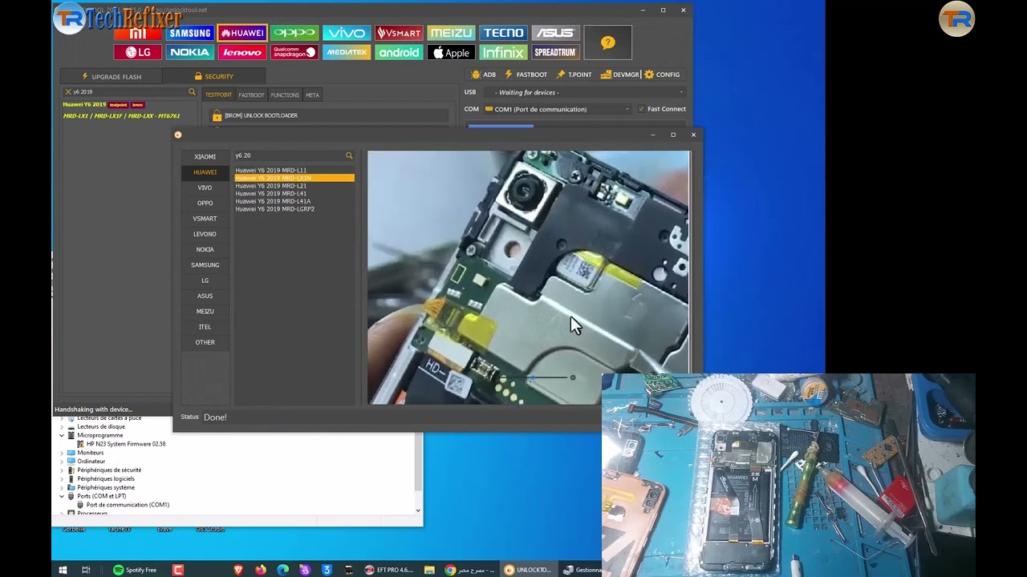Switch to SECURITY tab
The width and height of the screenshot is (1027, 577).
pyautogui.click(x=213, y=77)
